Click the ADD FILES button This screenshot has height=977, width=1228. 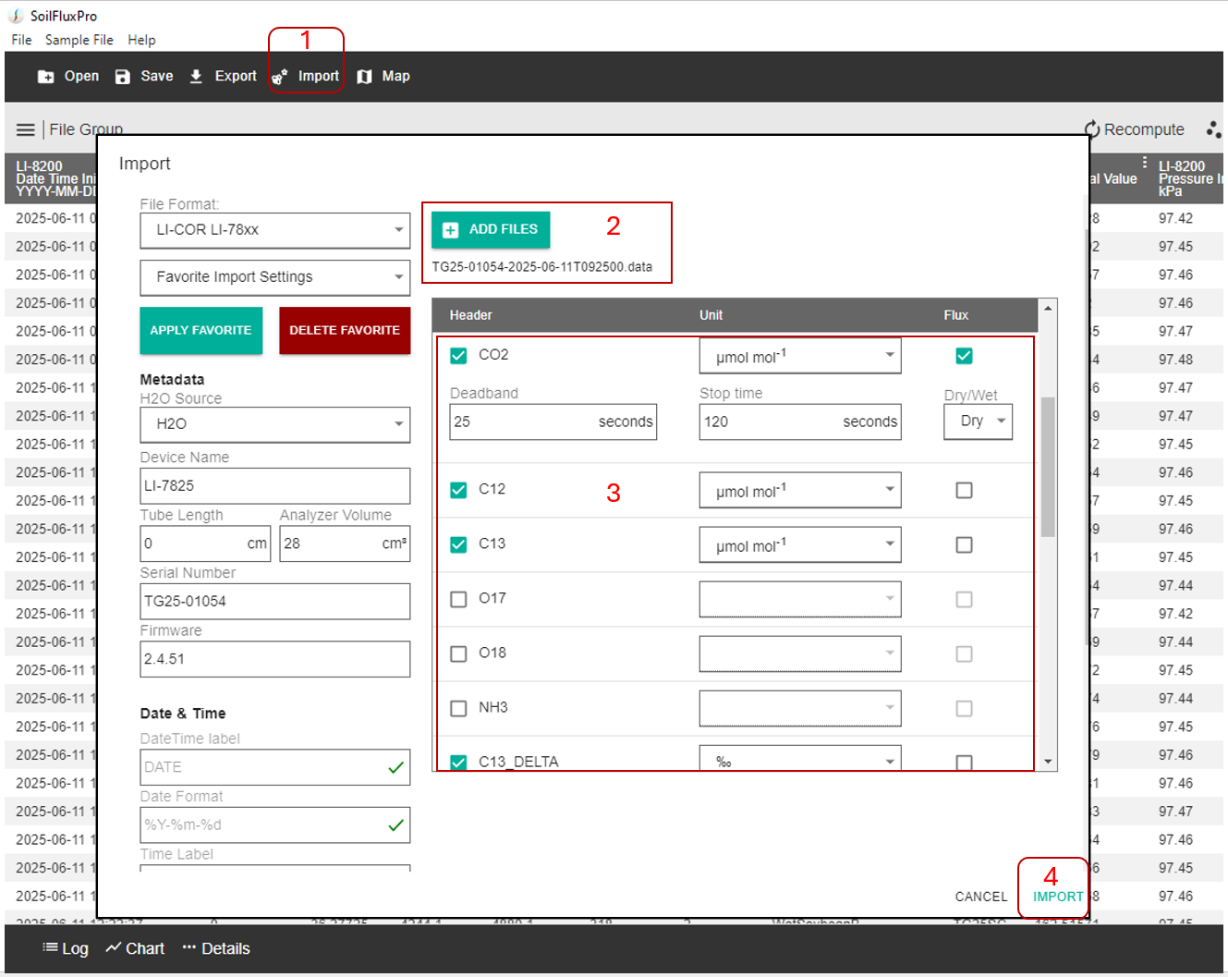click(491, 229)
